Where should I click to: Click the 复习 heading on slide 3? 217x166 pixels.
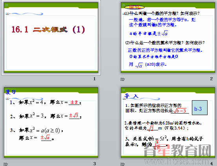[x=11, y=92]
